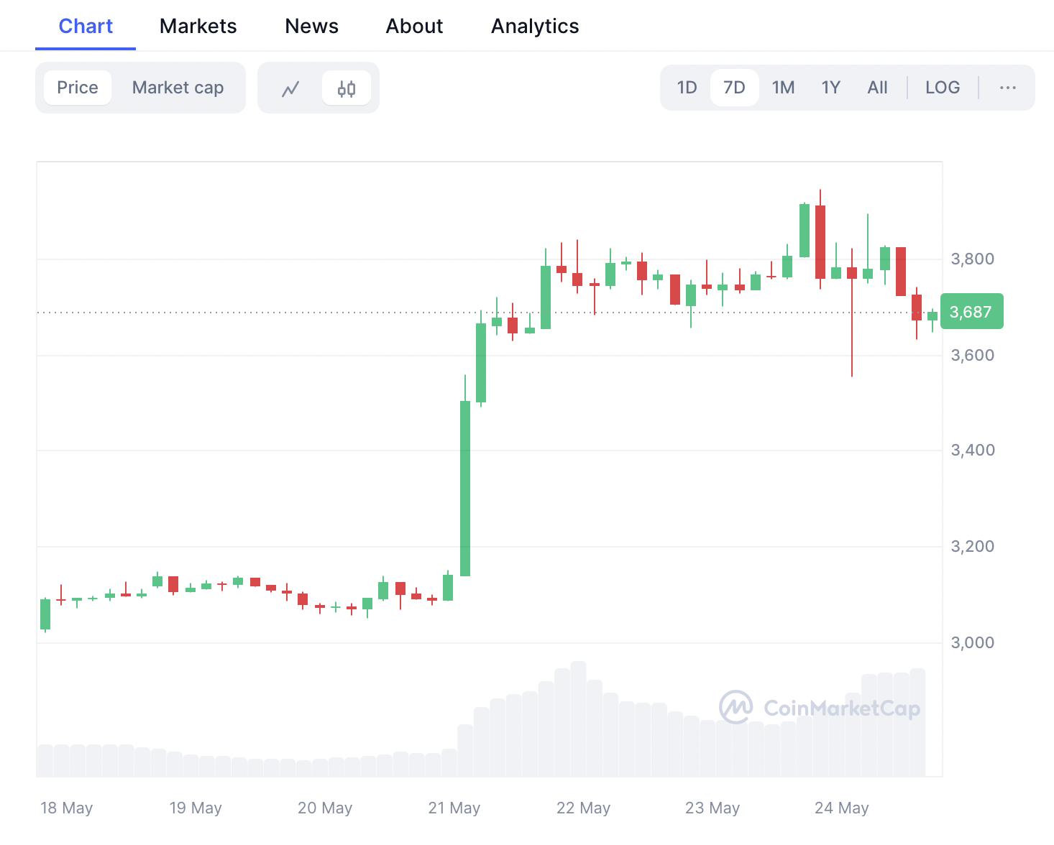Click the 21 May date label
Viewport: 1054px width, 845px height.
click(x=454, y=808)
